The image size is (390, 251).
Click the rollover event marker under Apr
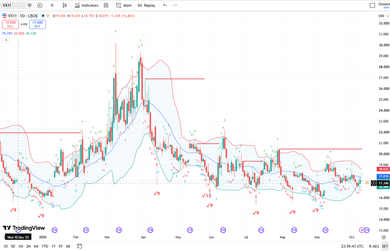150,230
